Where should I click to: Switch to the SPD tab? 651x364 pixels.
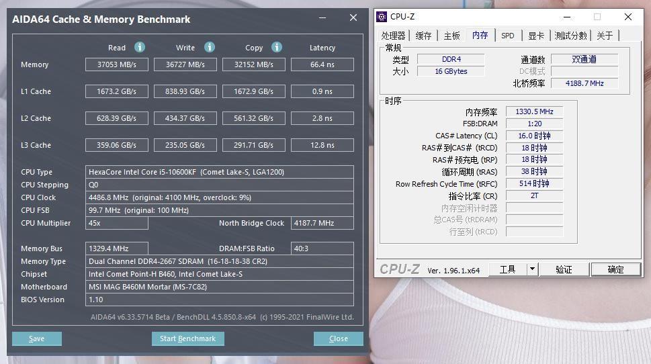pyautogui.click(x=508, y=36)
